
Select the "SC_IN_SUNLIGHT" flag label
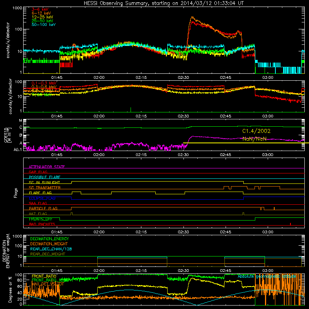pos(44,182)
